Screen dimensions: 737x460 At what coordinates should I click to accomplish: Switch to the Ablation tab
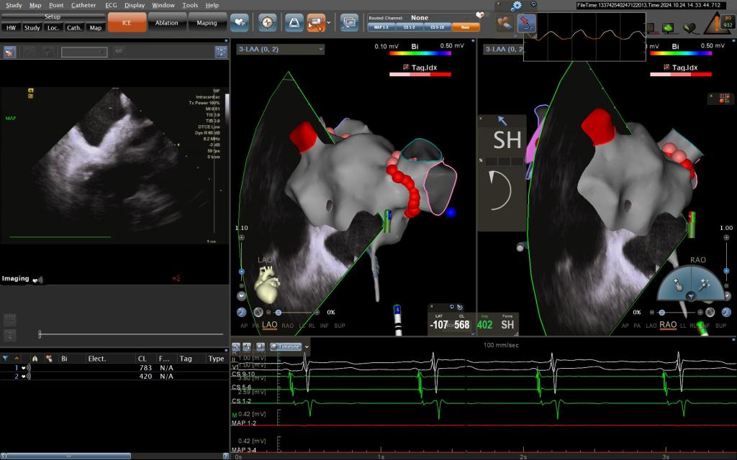[x=167, y=22]
